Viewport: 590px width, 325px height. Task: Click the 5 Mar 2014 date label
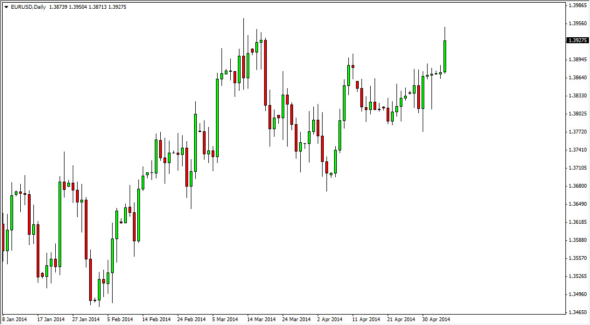(225, 320)
